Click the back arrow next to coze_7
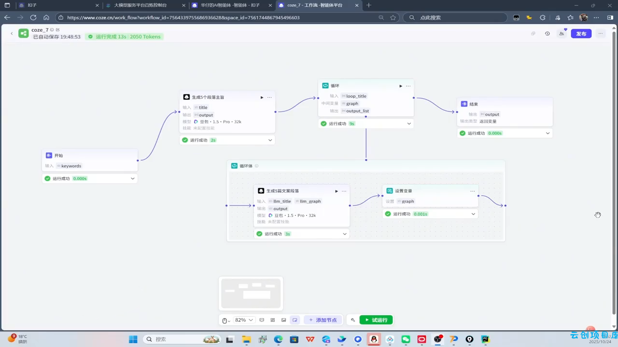 point(12,34)
